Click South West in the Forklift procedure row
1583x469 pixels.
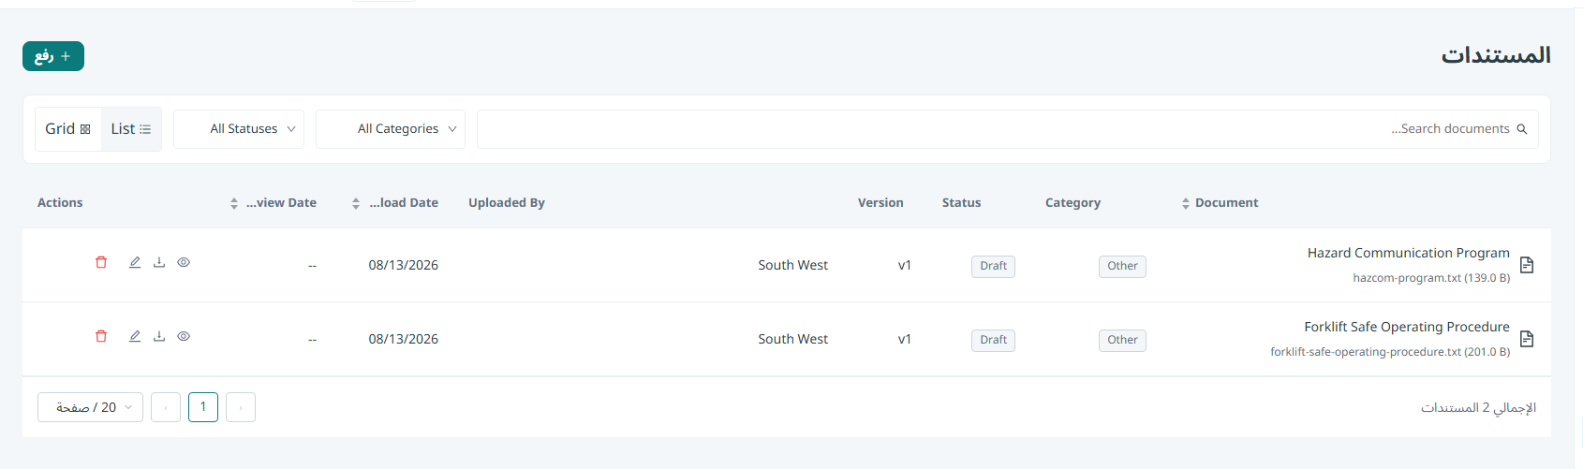tap(793, 339)
